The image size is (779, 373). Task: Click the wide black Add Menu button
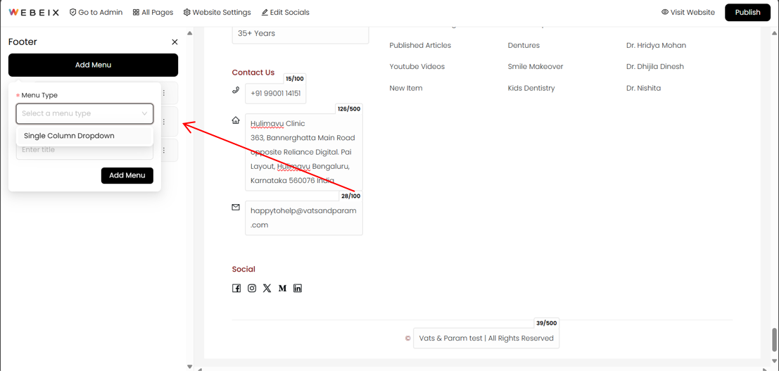tap(93, 65)
